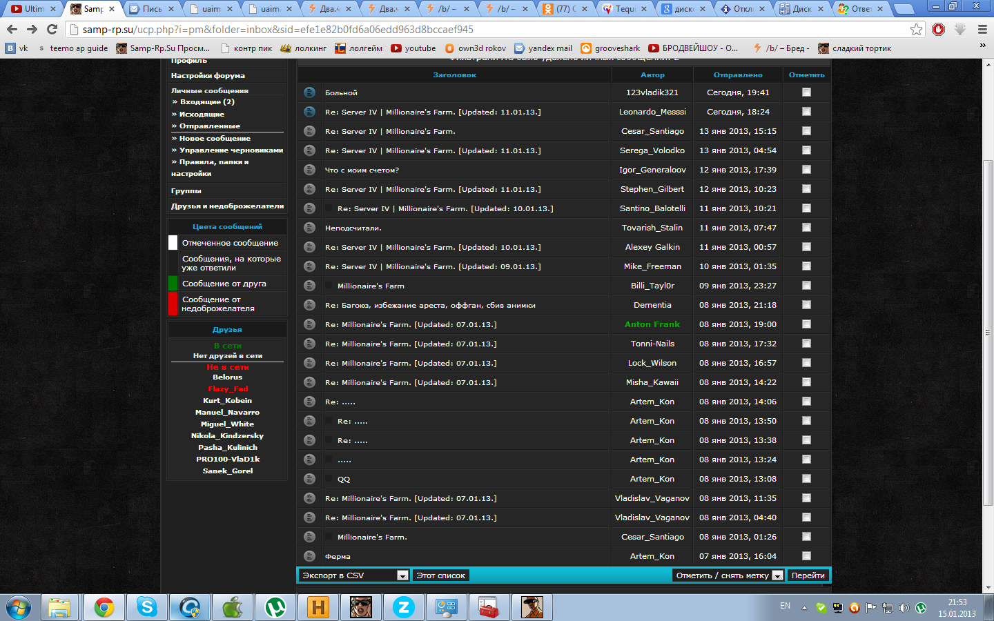
Task: Click the Adblock extension icon
Action: 938,29
